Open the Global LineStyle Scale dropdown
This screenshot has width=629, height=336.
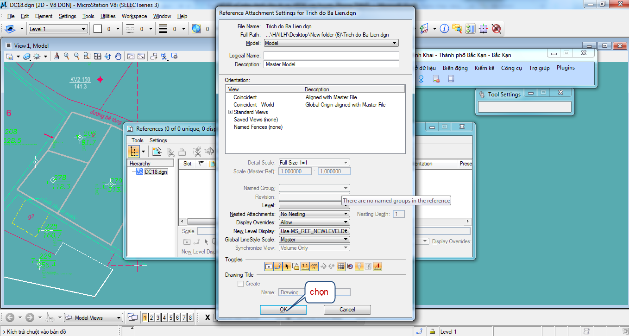click(314, 240)
